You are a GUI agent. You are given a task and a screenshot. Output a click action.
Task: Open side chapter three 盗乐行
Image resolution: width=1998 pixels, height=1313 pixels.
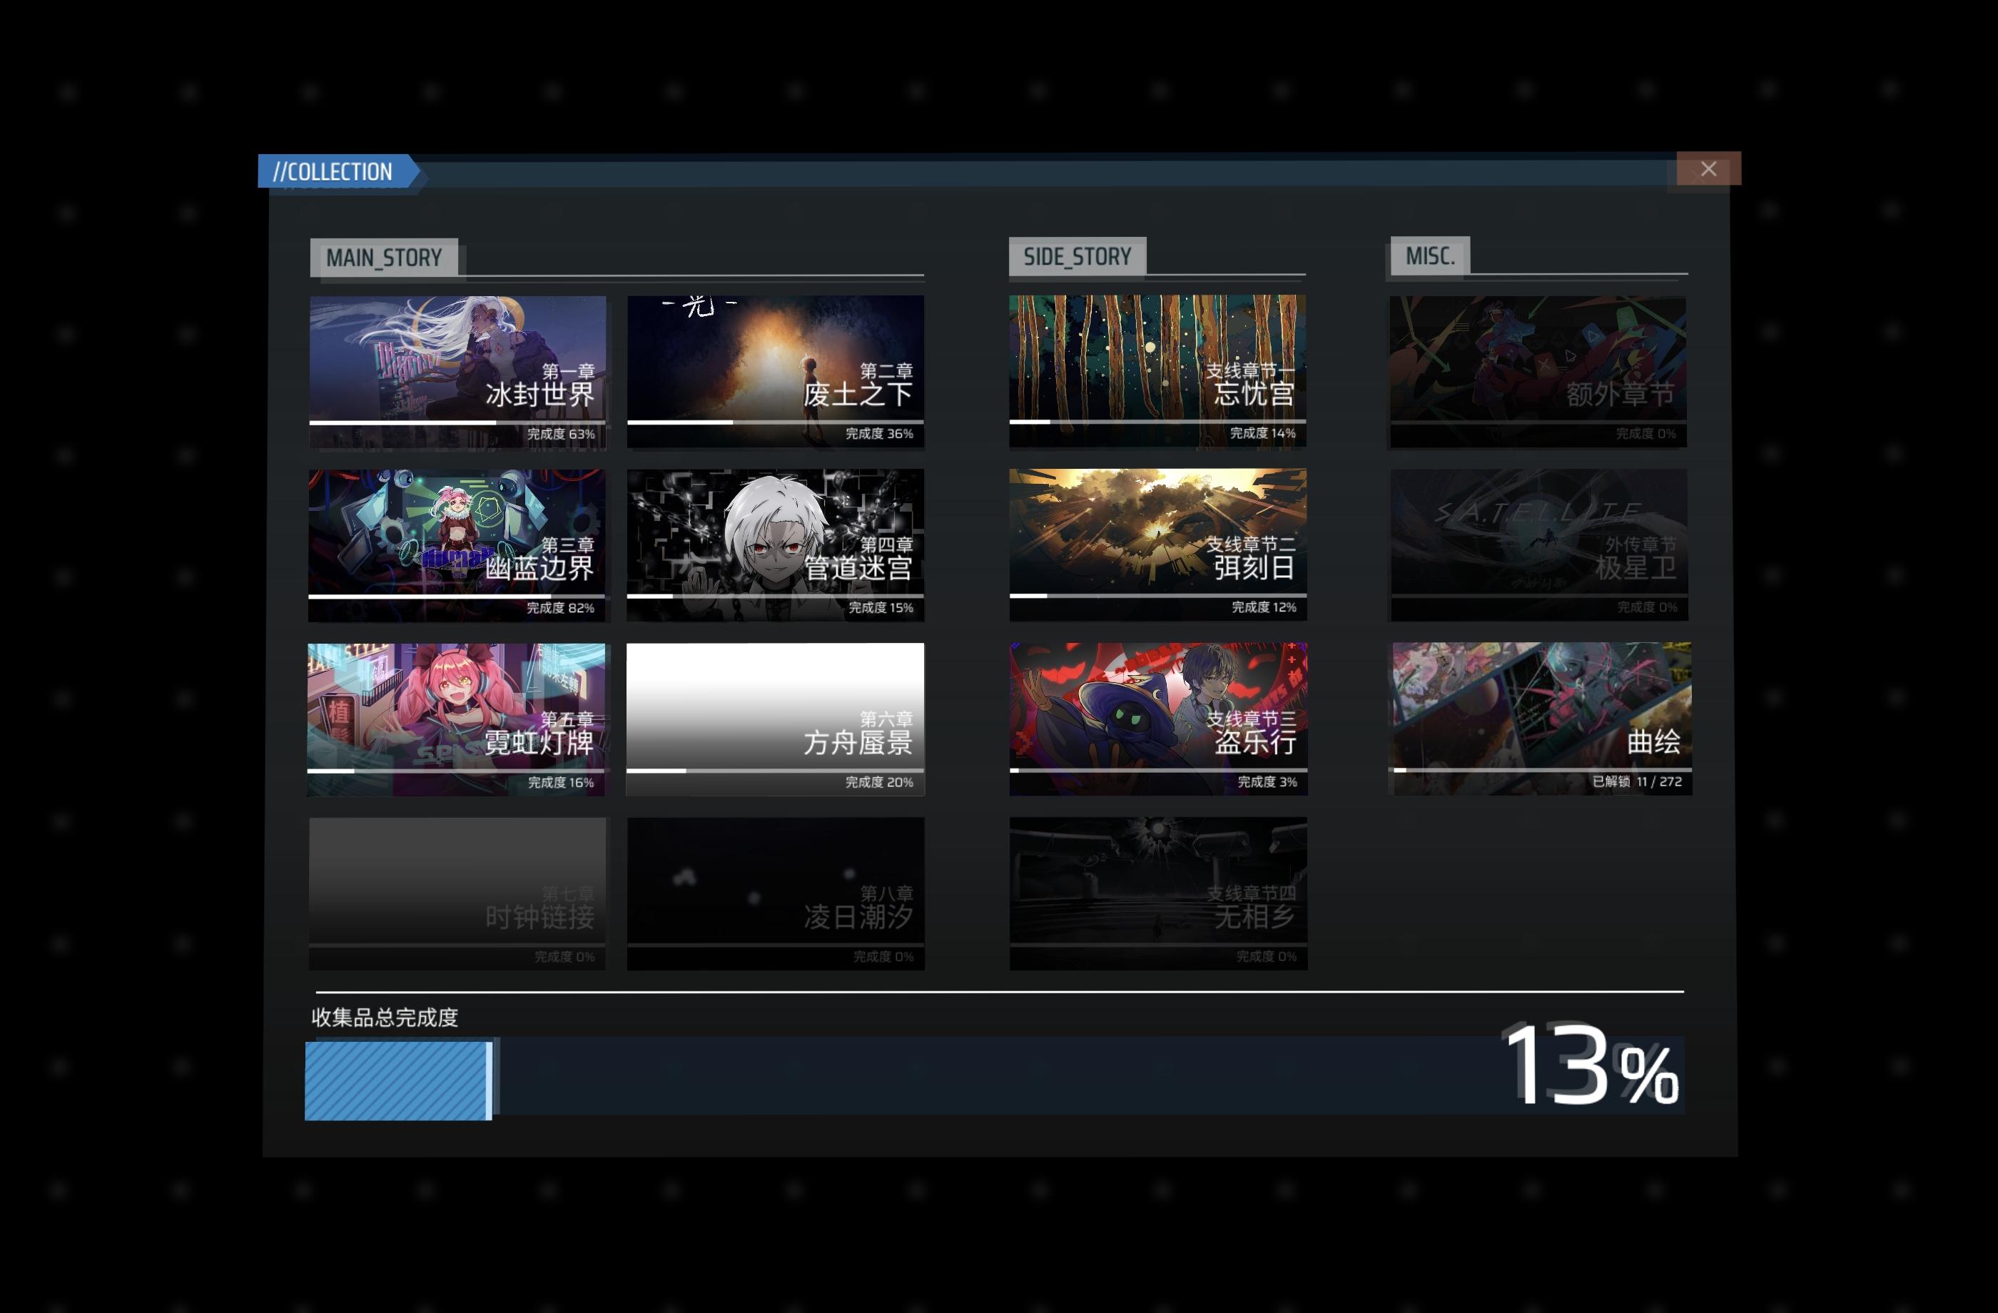click(x=1159, y=719)
